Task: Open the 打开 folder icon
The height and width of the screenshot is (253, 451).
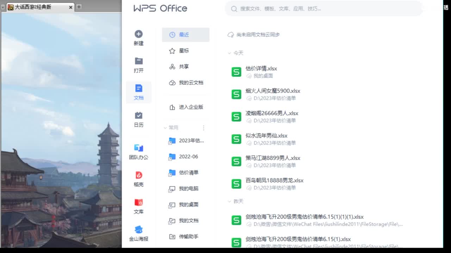Action: [x=138, y=61]
